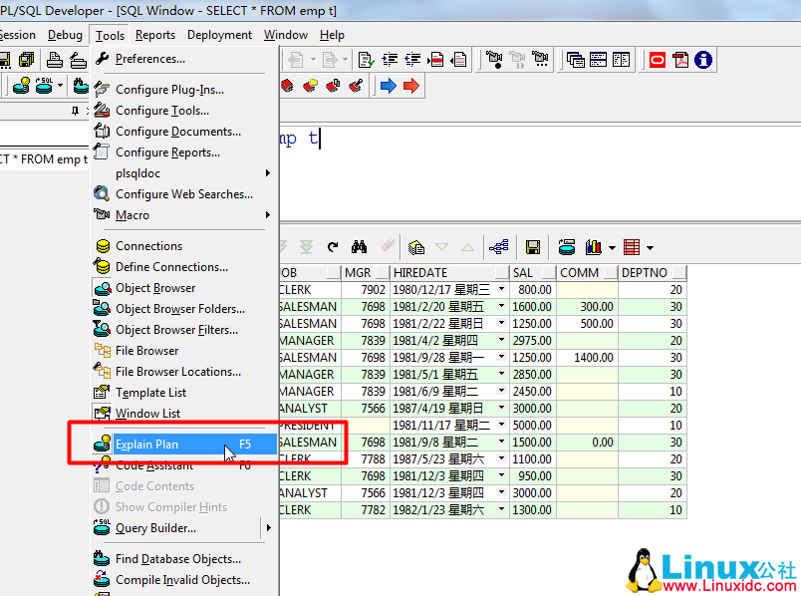Click the blue right arrow toolbar icon
801x596 pixels.
click(x=388, y=87)
